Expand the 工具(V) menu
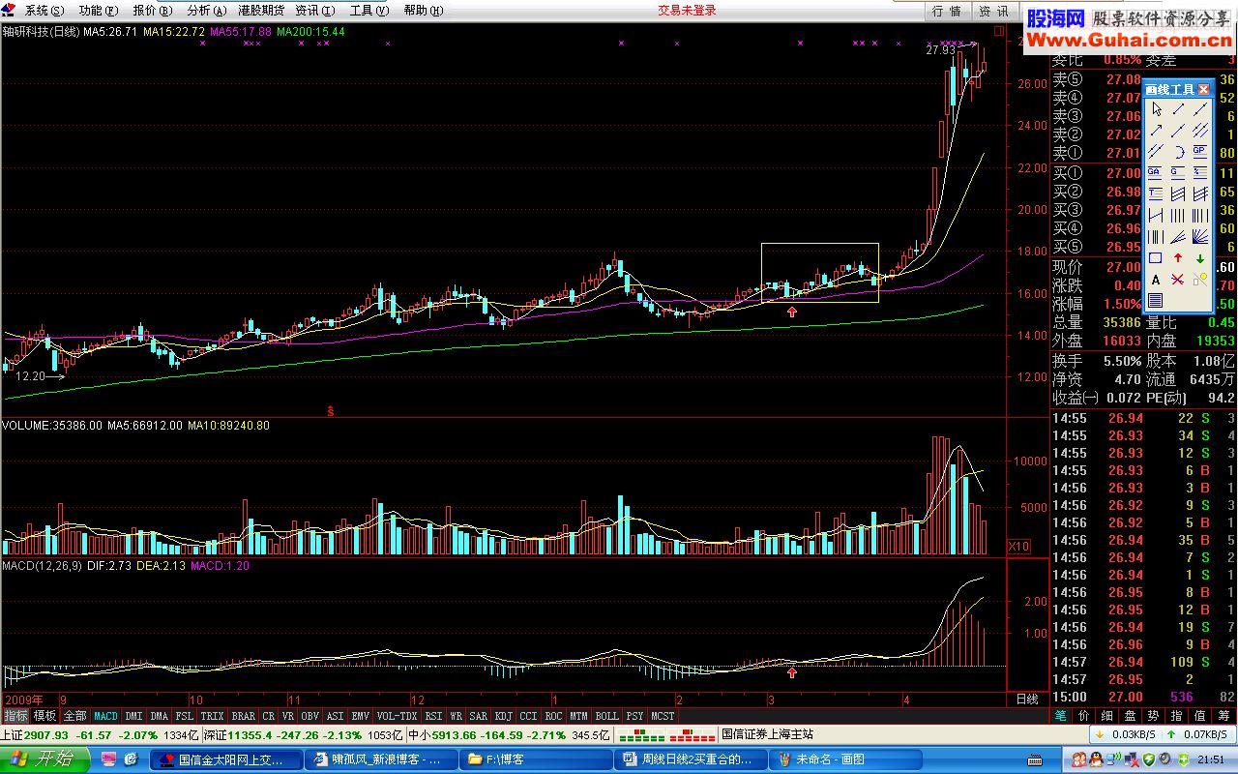1238x774 pixels. 368,11
